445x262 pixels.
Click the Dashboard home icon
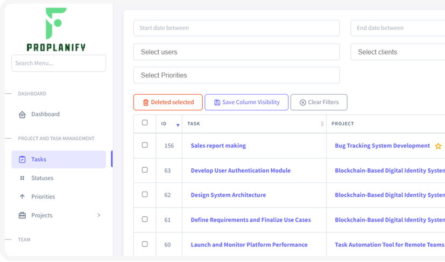(x=22, y=115)
